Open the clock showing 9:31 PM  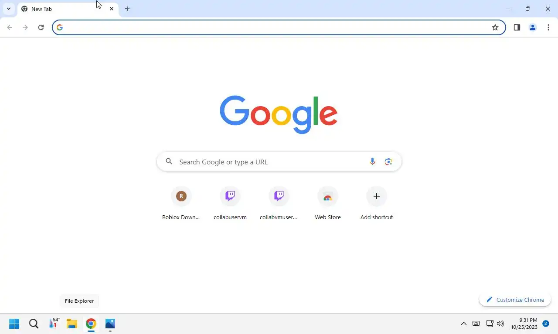point(524,324)
